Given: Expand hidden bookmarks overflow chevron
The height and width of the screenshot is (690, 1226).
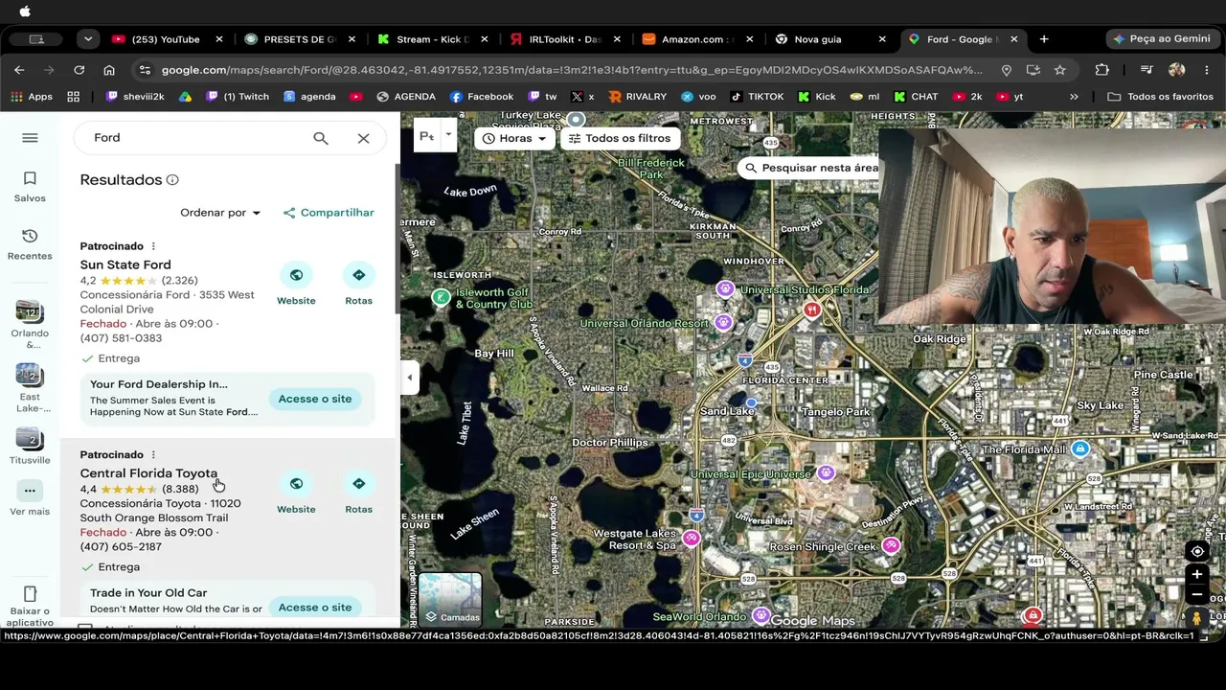Looking at the screenshot, I should pos(1074,97).
